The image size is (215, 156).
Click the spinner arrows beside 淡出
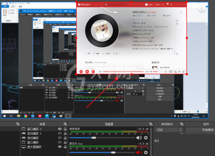(x=181, y=130)
